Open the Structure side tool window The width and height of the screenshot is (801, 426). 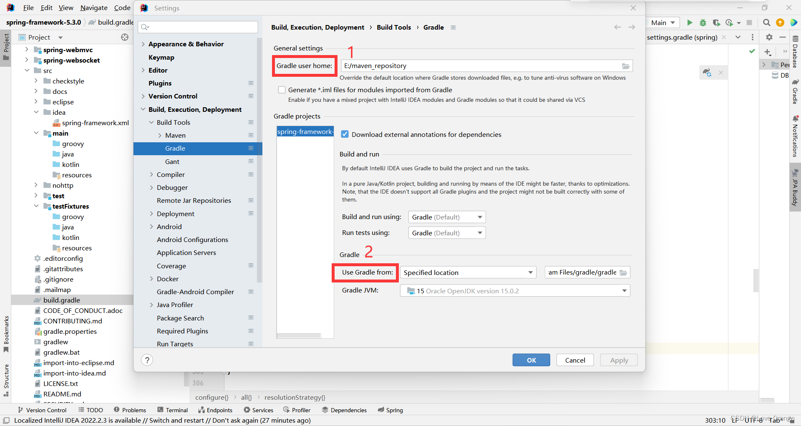[6, 381]
